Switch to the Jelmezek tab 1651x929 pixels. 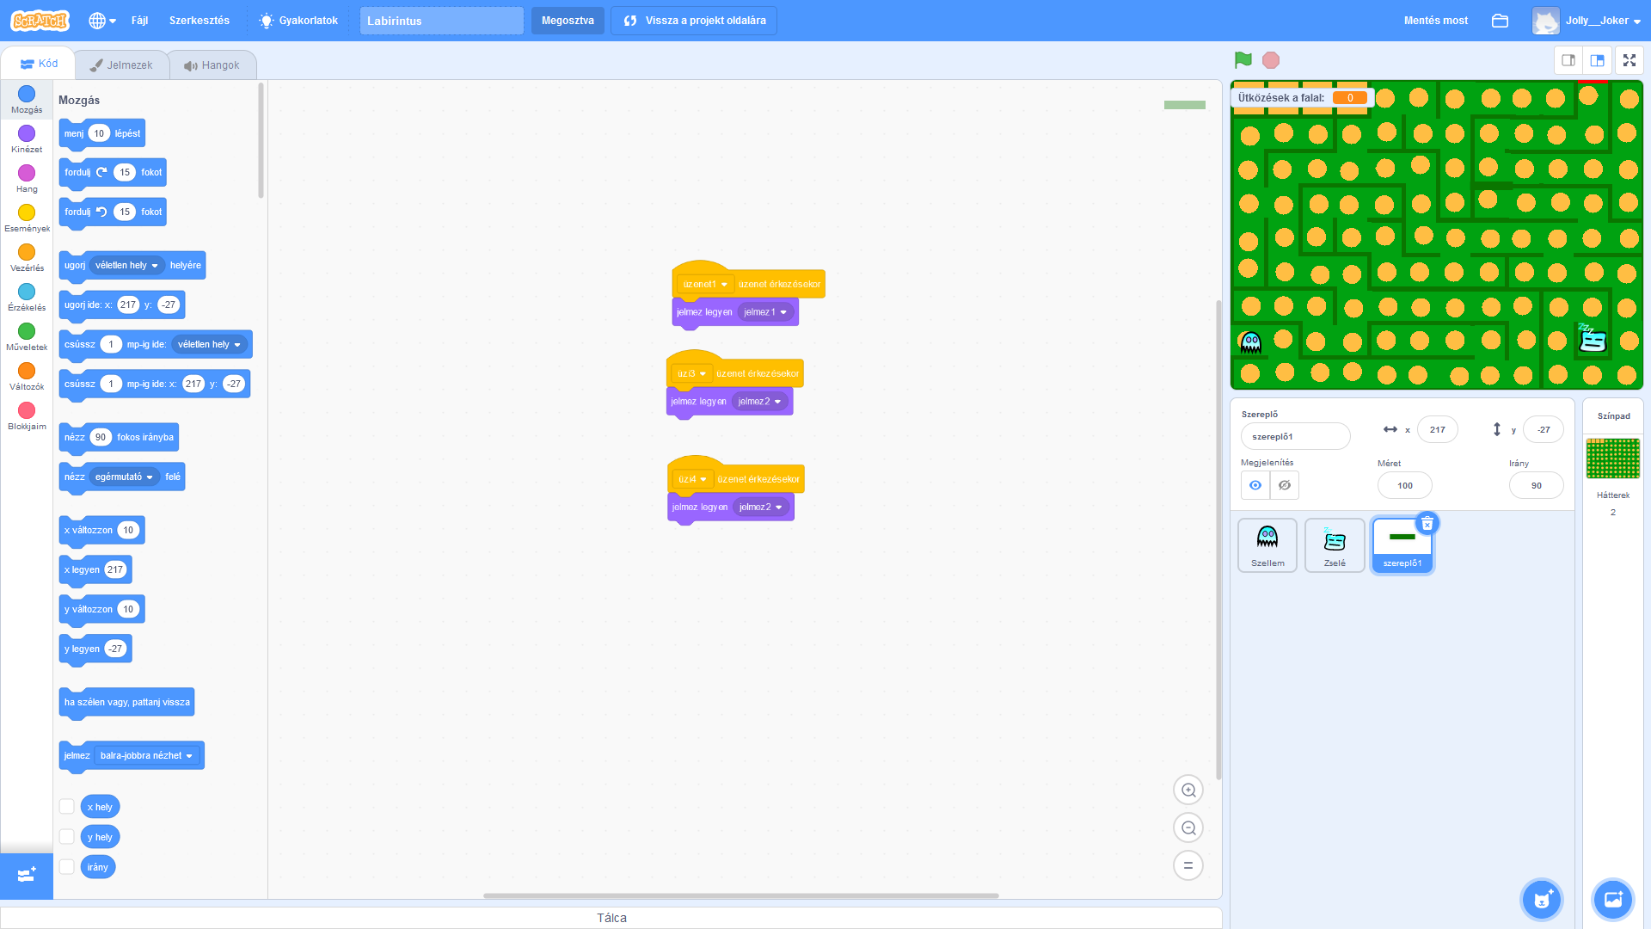121,64
